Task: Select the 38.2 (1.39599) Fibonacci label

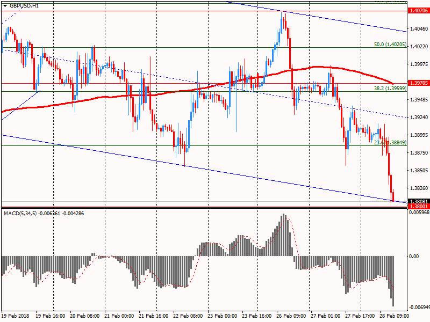Action: [390, 88]
